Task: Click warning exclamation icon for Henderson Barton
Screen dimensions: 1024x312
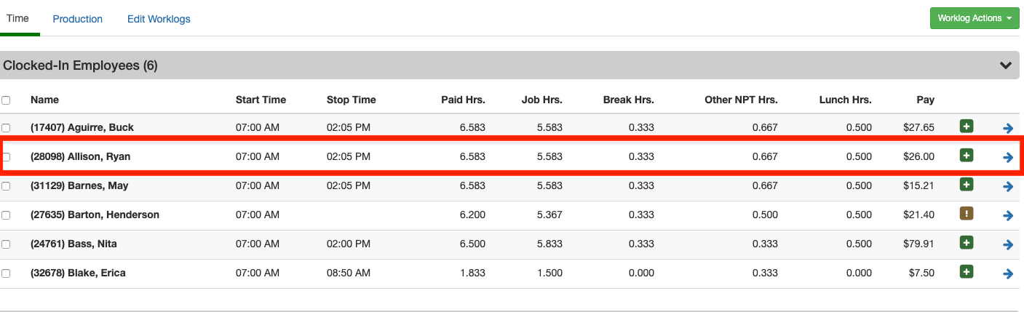Action: pos(967,214)
